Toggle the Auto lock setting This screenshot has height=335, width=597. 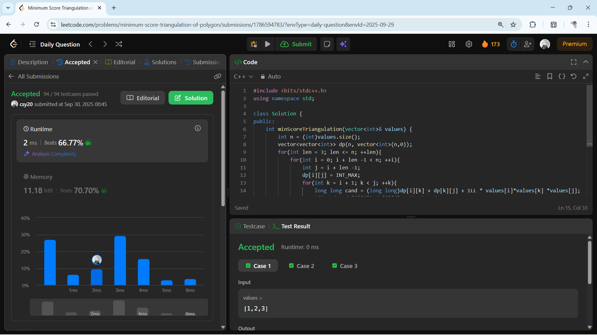pos(271,76)
